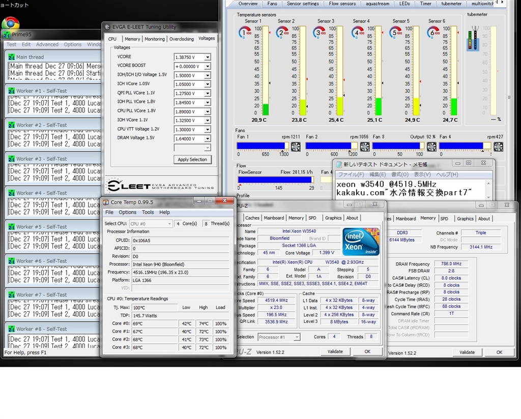Click the Sensor 3 gauge icon

[319, 33]
